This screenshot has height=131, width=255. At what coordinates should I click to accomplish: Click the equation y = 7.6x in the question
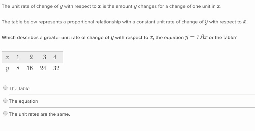click(196, 37)
